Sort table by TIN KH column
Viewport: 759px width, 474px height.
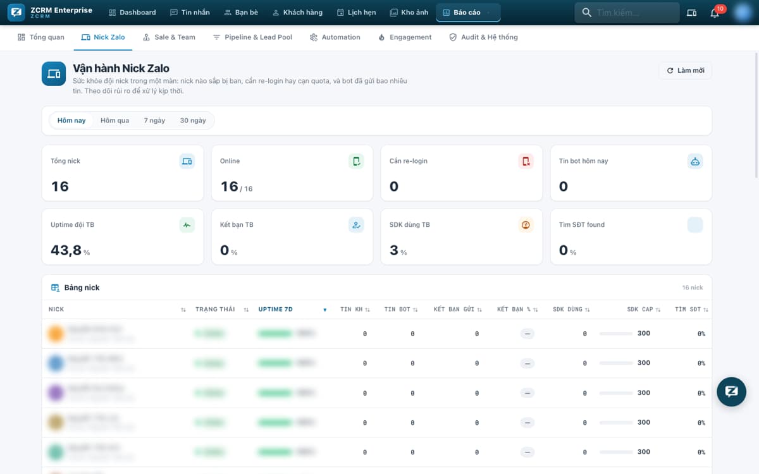(355, 310)
